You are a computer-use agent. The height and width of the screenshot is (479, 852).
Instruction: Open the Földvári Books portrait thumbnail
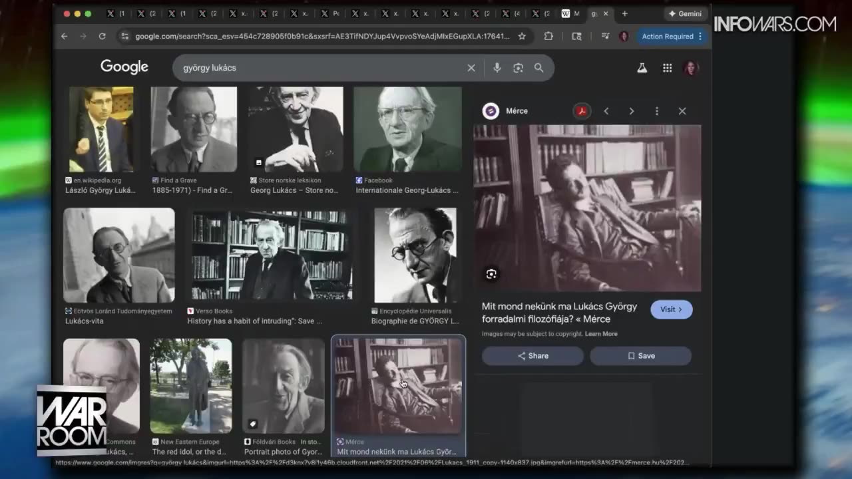click(283, 386)
